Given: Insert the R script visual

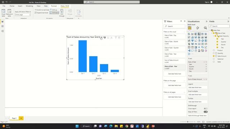Looking at the screenshot, I should tap(199, 47).
